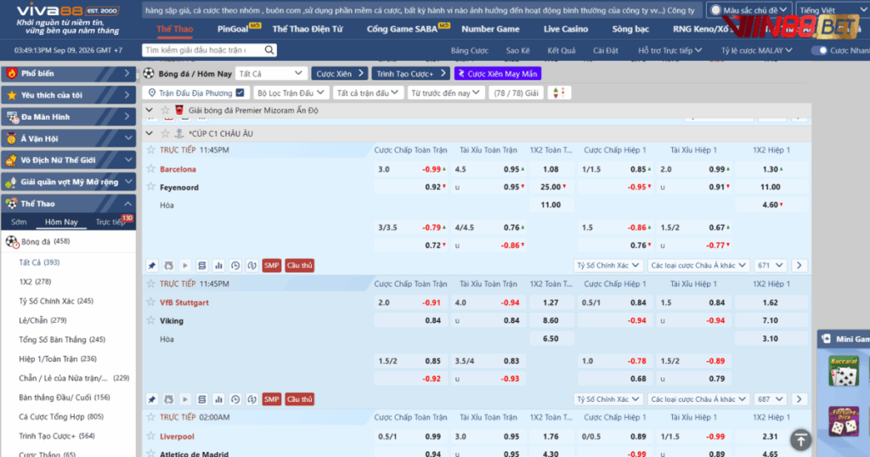Open the Tất Cả dropdown beside Bóng đá
This screenshot has height=457, width=870.
(x=270, y=73)
